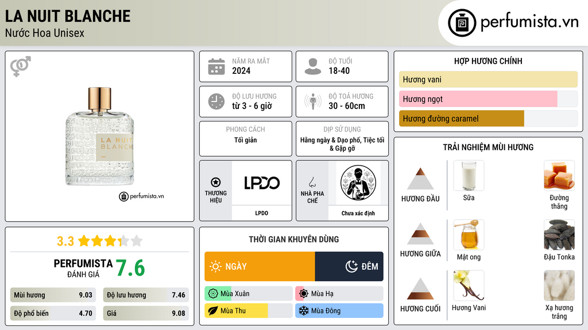Click the small perfumista.vn watermark logo under bottle
Screen dimensions: 588x330
[141, 196]
